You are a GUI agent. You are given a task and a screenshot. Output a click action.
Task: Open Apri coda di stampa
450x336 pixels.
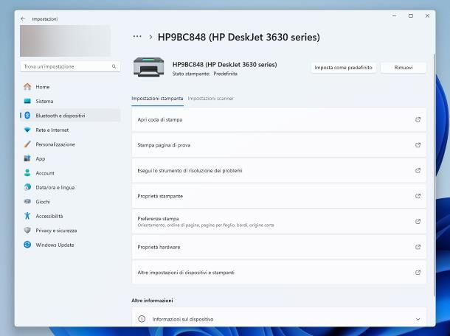coord(279,119)
